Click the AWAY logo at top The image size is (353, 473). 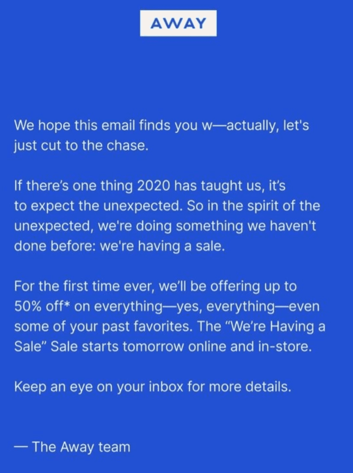click(178, 23)
